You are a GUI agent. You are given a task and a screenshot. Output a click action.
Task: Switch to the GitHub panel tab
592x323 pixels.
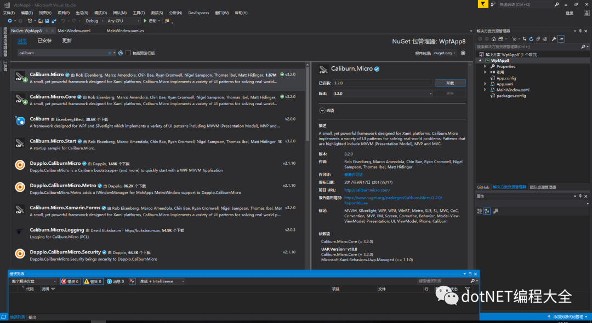click(x=483, y=187)
